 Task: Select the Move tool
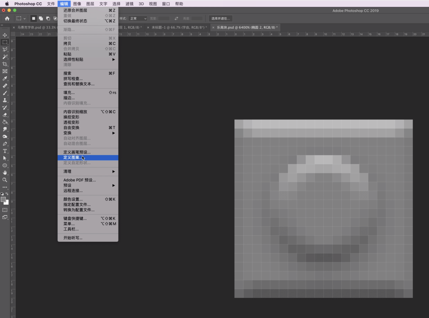(5, 35)
